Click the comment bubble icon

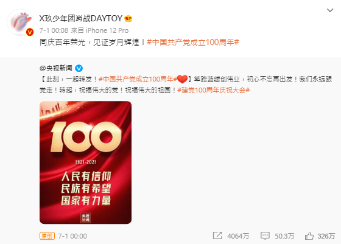[265, 235]
